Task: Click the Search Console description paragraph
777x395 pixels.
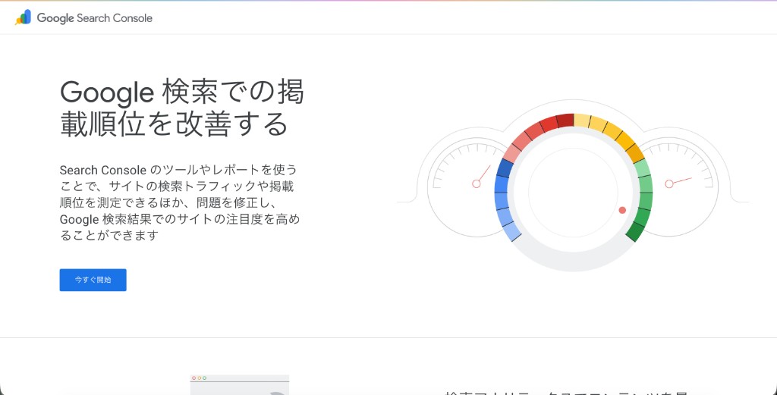Action: [x=179, y=202]
